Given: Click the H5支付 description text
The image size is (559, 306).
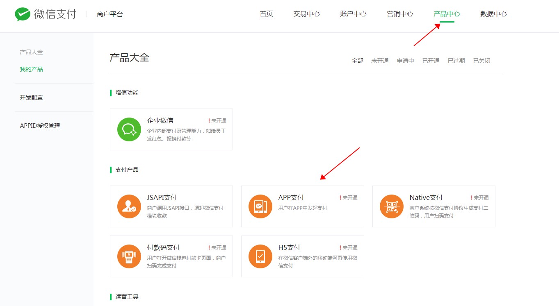Looking at the screenshot, I should (317, 262).
